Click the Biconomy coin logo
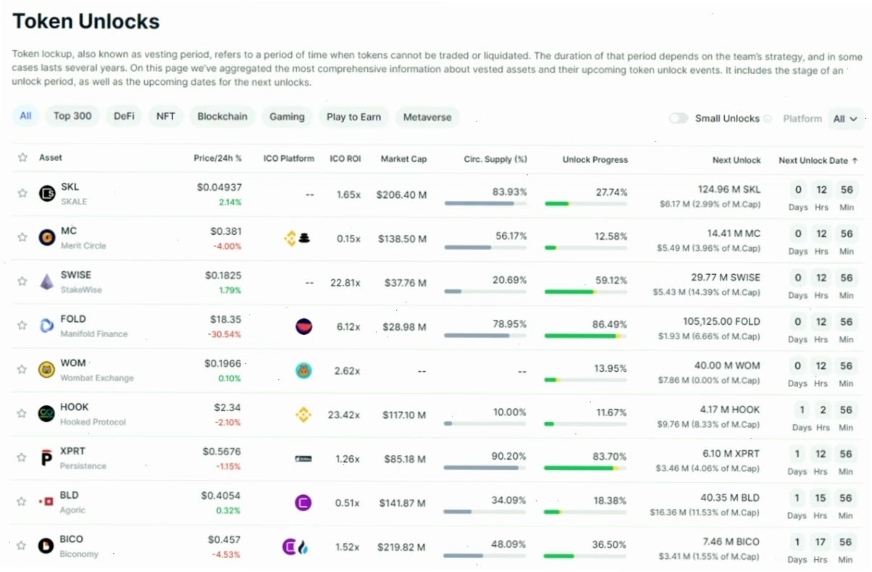 47,545
